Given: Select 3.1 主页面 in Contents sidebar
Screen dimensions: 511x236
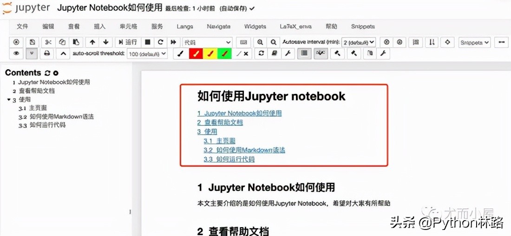Looking at the screenshot, I should click(x=33, y=108).
